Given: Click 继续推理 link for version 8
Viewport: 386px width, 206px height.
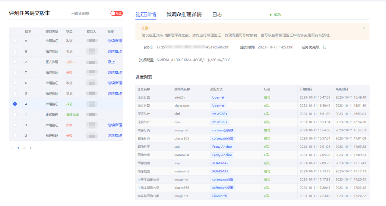Looking at the screenshot, I should (x=115, y=51).
